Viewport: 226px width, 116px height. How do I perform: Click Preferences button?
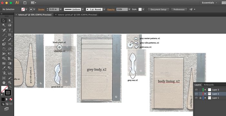click(179, 9)
